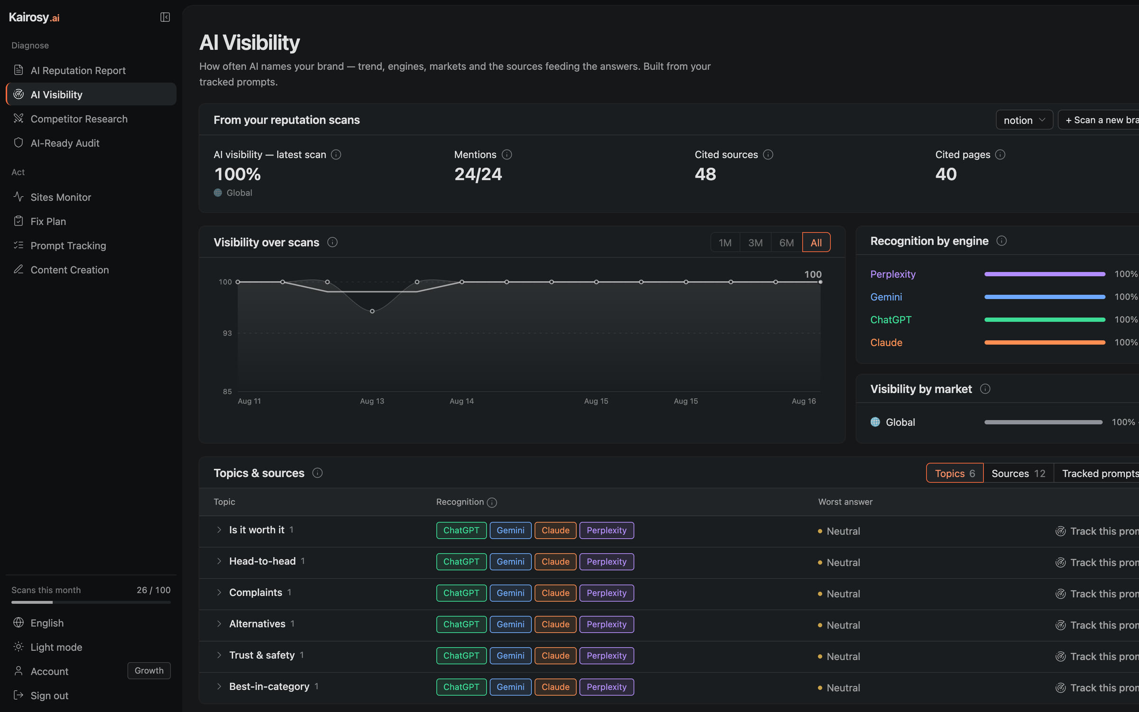The image size is (1139, 712).
Task: Click the Perplexity recognition bar
Action: click(1045, 274)
